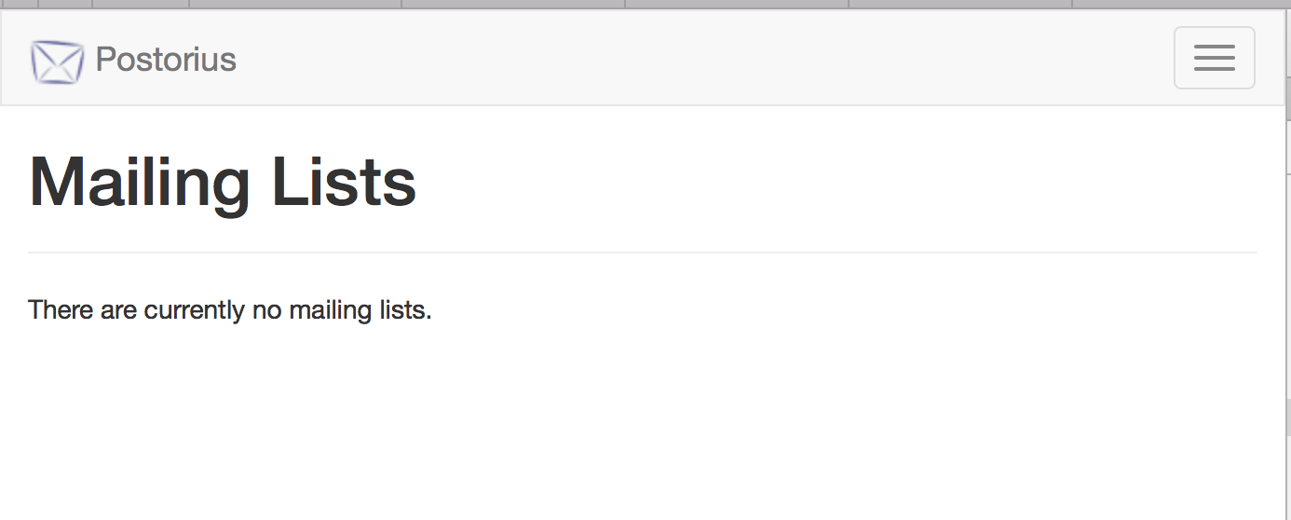Click the empty navbar area beside Postorius
This screenshot has height=520, width=1291.
click(699, 58)
